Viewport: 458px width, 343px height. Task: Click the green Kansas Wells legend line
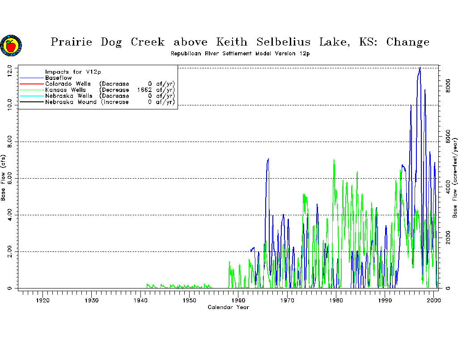click(32, 90)
